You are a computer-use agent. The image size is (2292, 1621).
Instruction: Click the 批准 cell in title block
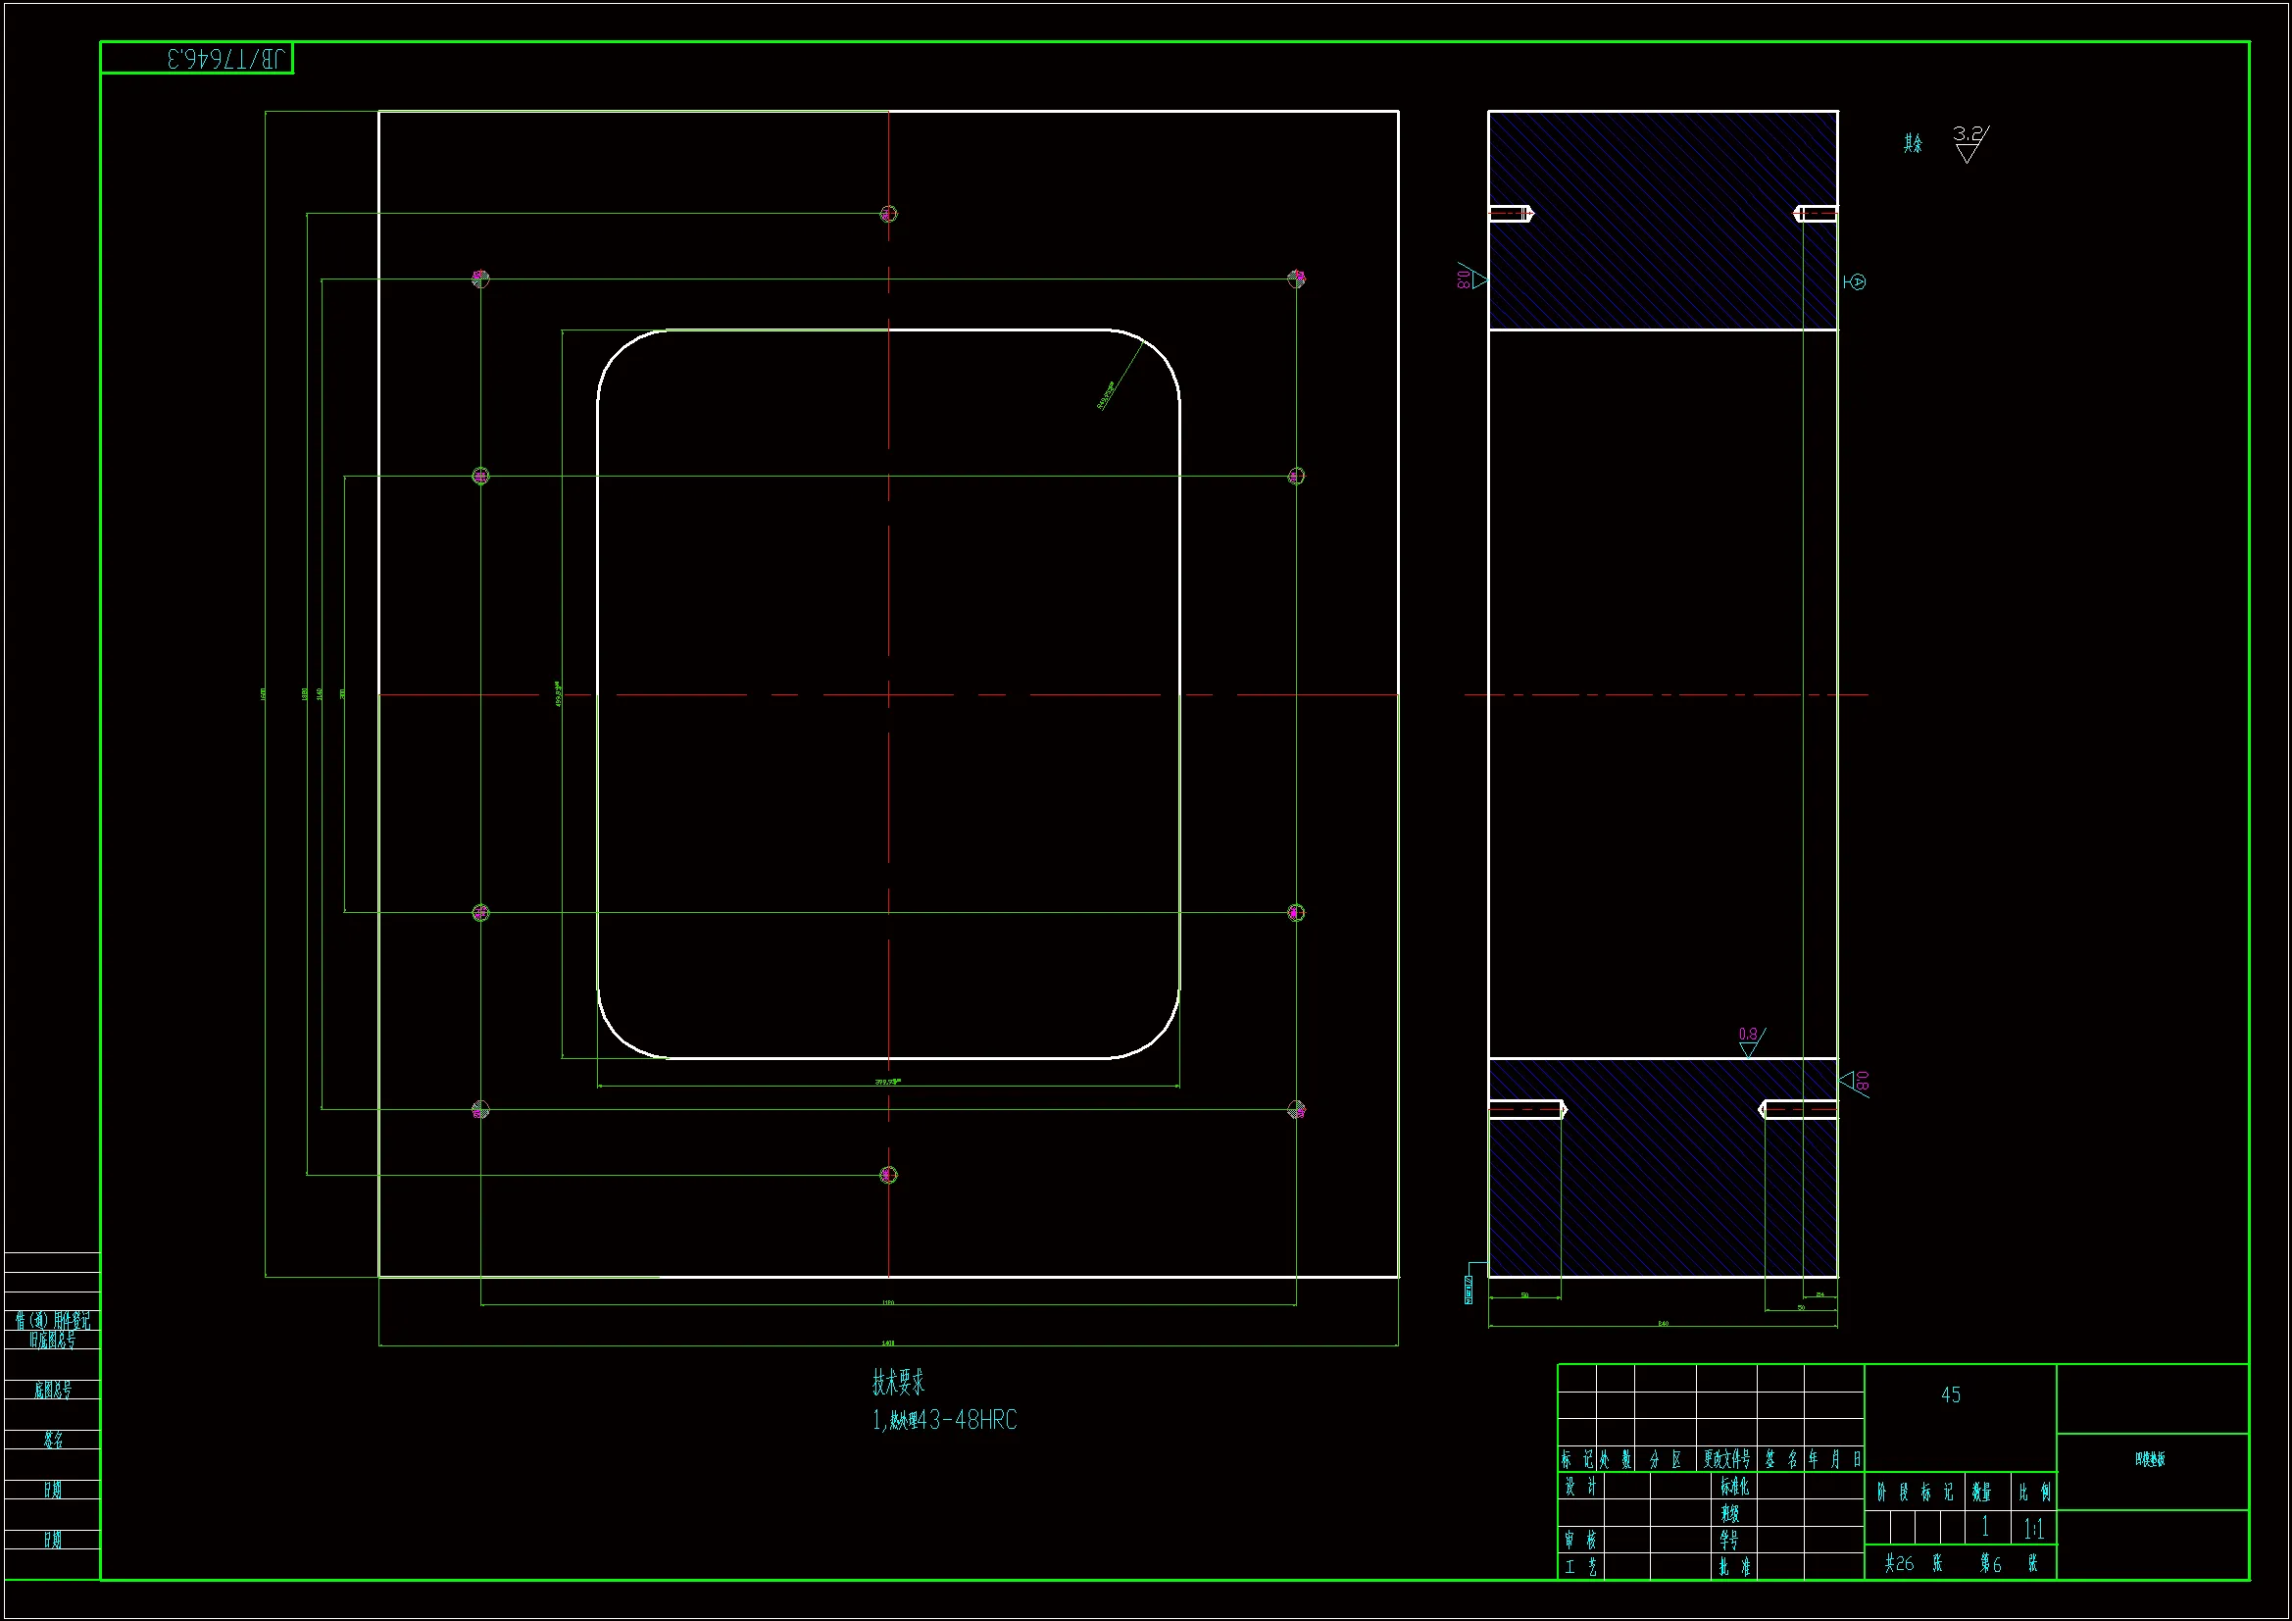1733,1567
